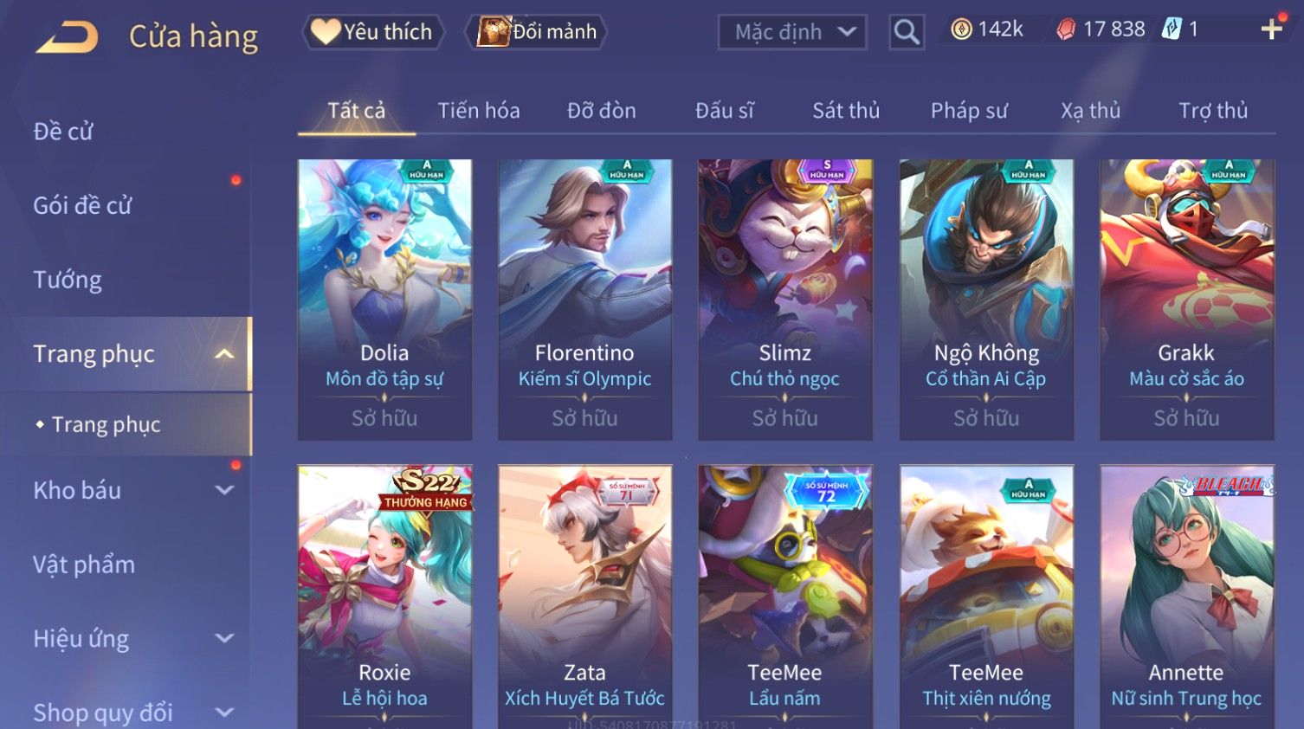
Task: Switch to the Sát thủ tab
Action: [846, 111]
